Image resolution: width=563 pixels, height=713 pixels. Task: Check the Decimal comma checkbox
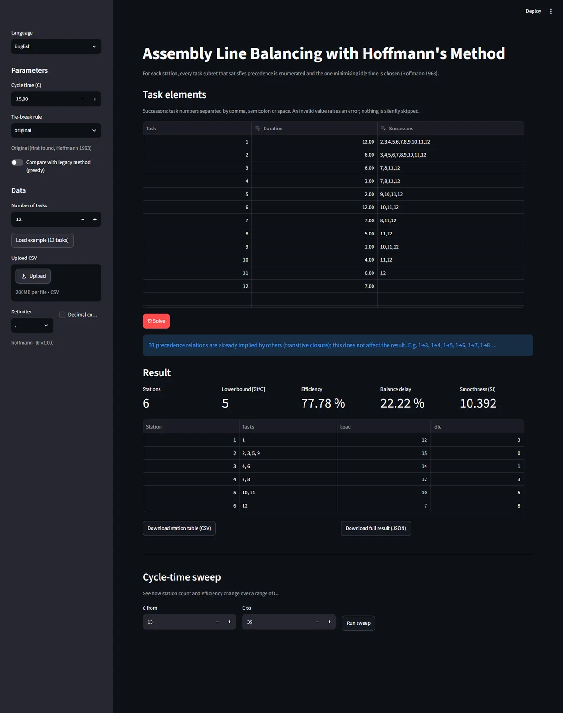[x=62, y=315]
